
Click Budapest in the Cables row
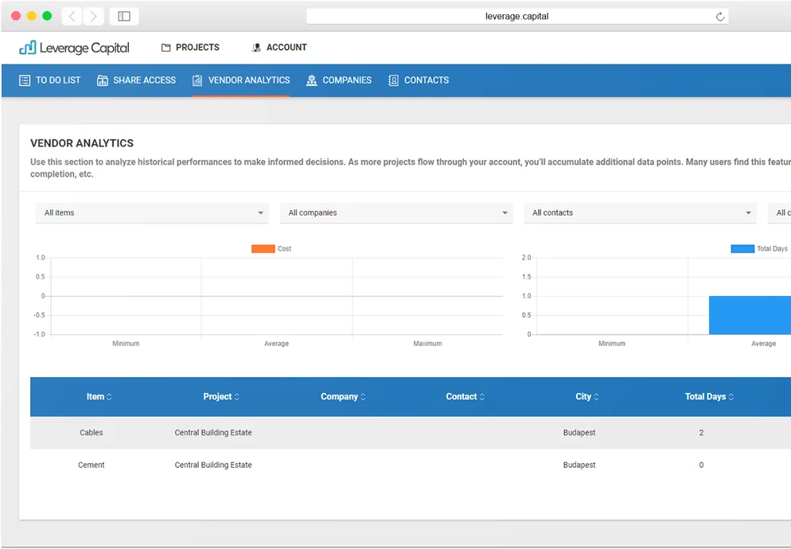[579, 433]
